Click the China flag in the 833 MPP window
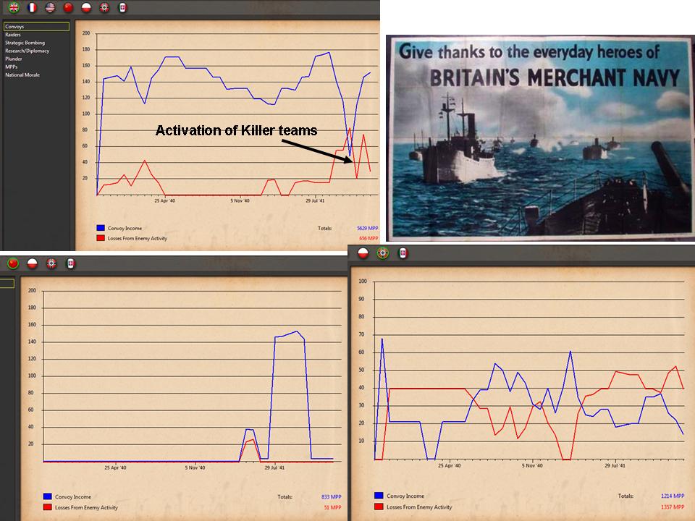The image size is (695, 521). [13, 263]
